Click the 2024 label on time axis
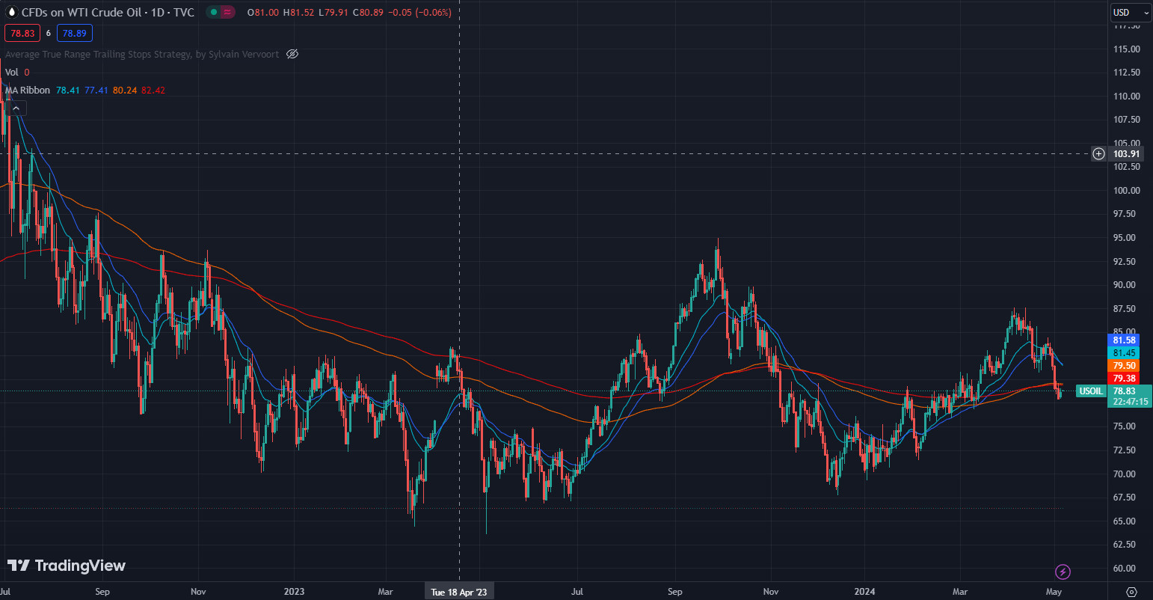The height and width of the screenshot is (600, 1153). point(864,592)
